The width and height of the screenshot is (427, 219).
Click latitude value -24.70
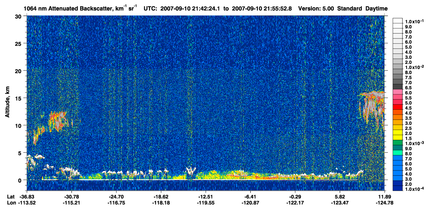116,196
